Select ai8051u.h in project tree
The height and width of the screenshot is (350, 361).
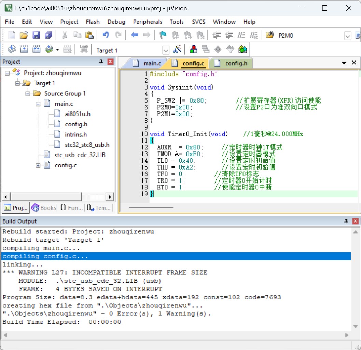(x=78, y=114)
